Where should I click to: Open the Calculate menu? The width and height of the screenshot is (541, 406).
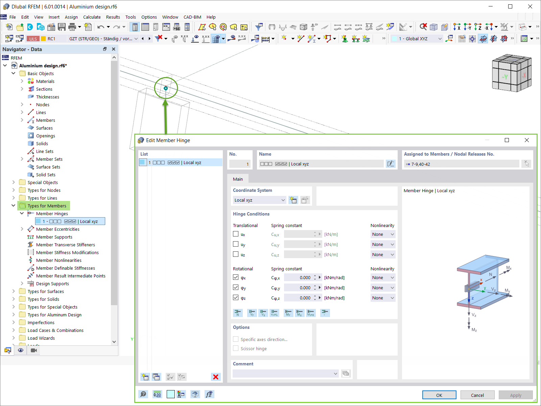(x=92, y=17)
